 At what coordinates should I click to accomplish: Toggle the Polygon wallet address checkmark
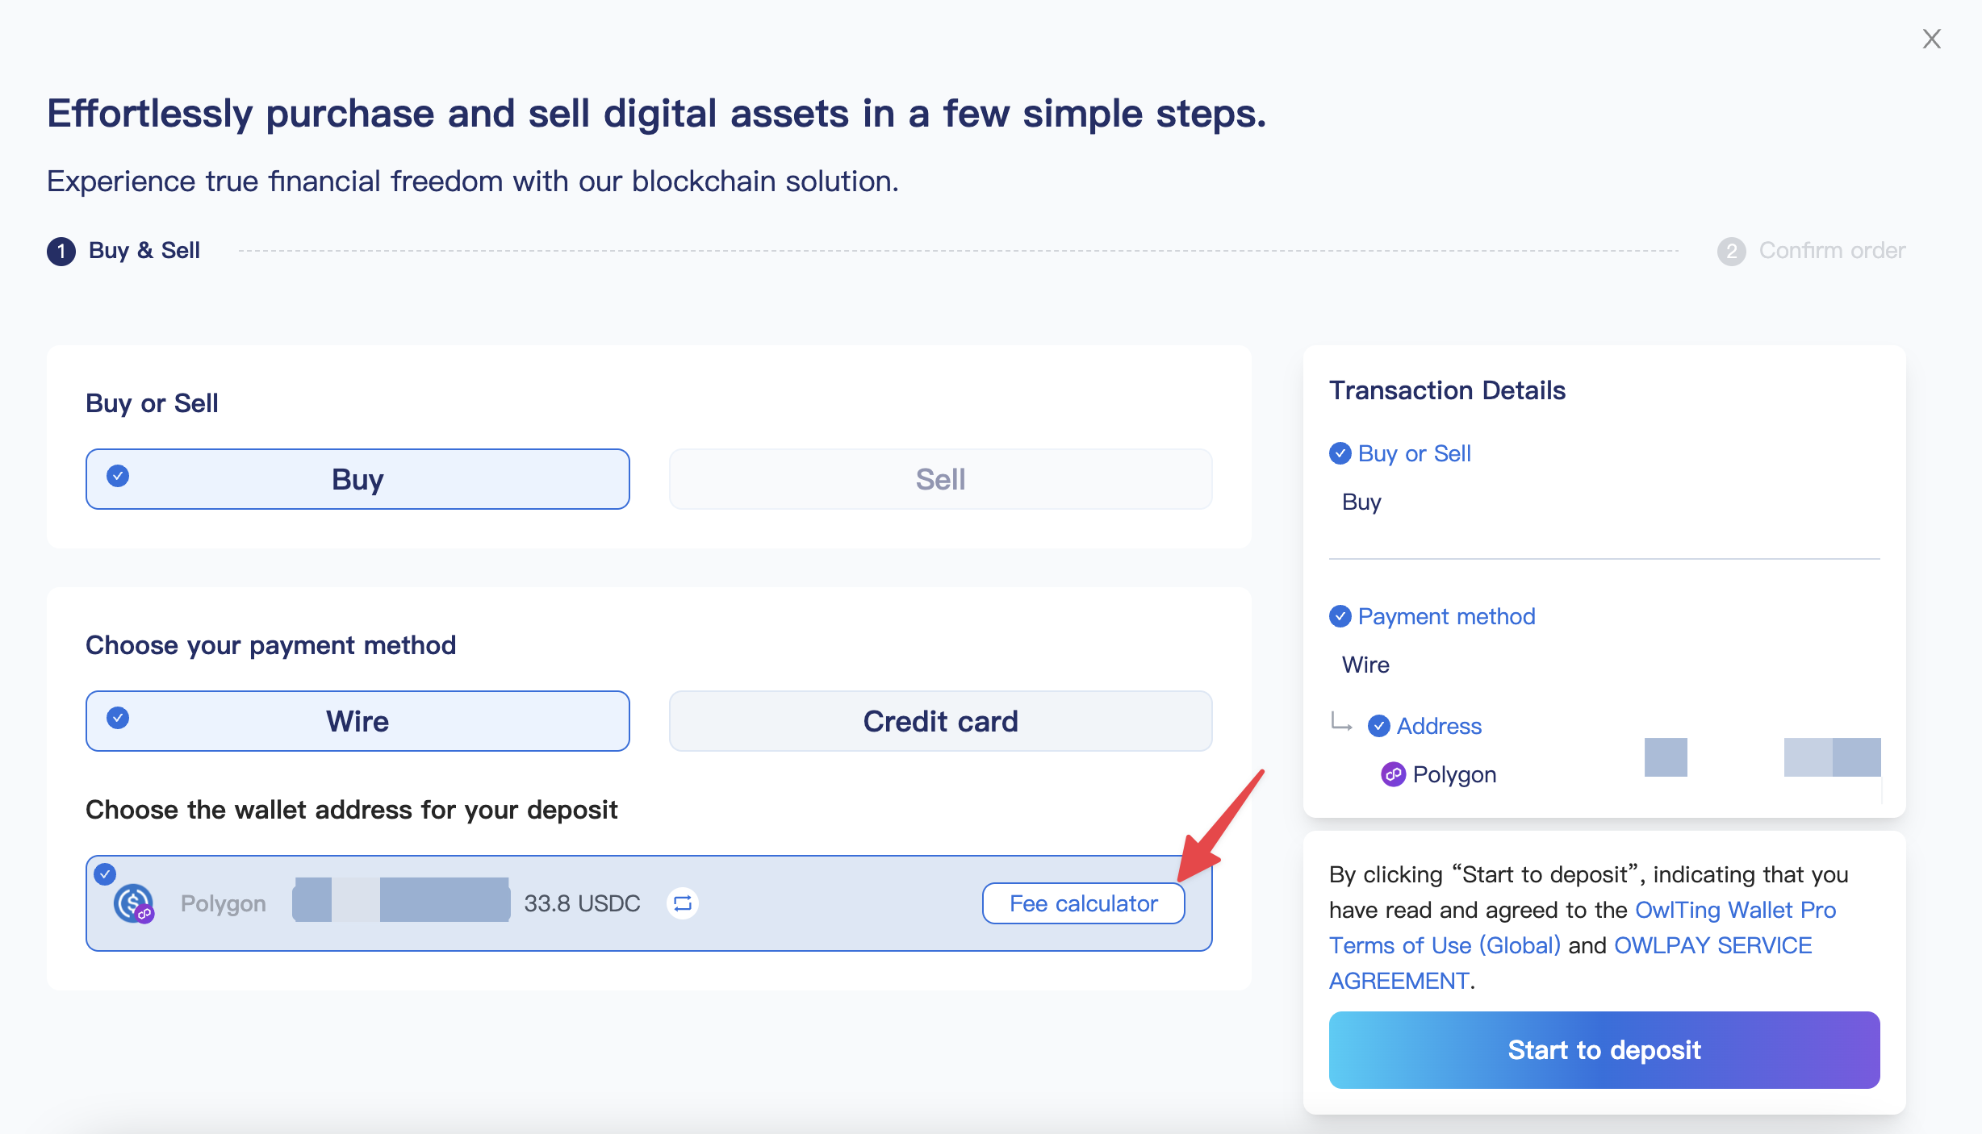(105, 873)
